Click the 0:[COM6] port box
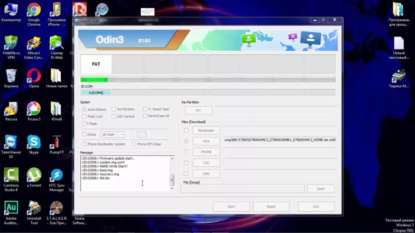 [x=96, y=93]
